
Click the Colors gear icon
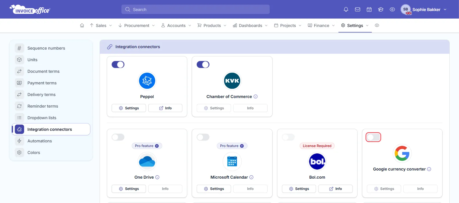pyautogui.click(x=19, y=153)
